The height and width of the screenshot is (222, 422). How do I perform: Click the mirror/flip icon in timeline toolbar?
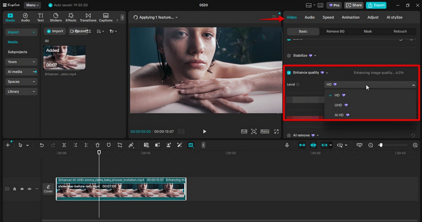tap(157, 145)
